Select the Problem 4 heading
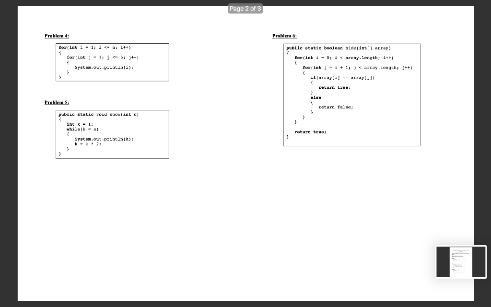 pyautogui.click(x=57, y=35)
